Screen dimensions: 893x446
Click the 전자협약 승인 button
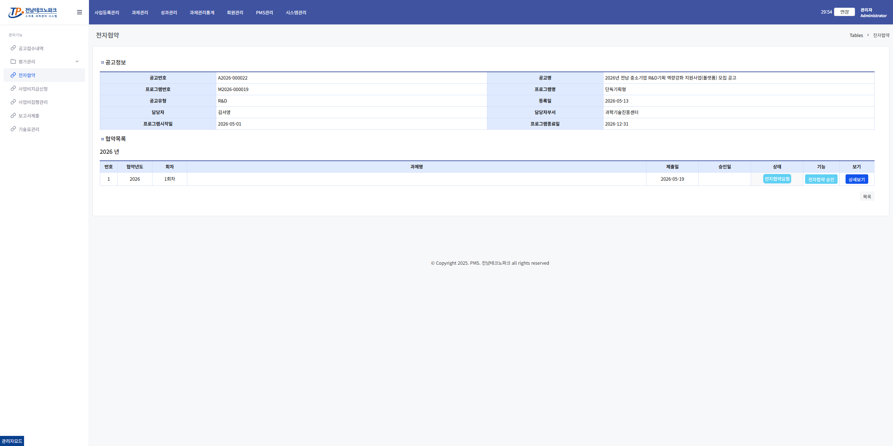click(821, 179)
